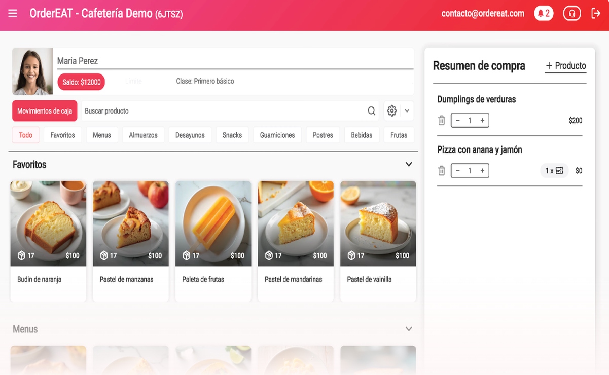Increase Dumplings de verduras quantity
The image size is (609, 375).
(482, 121)
